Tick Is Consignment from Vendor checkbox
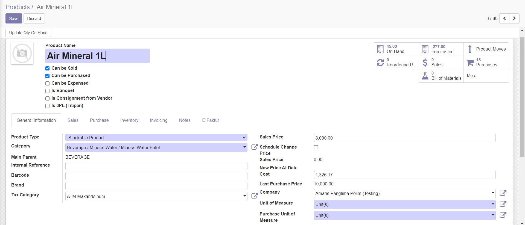 coord(47,98)
